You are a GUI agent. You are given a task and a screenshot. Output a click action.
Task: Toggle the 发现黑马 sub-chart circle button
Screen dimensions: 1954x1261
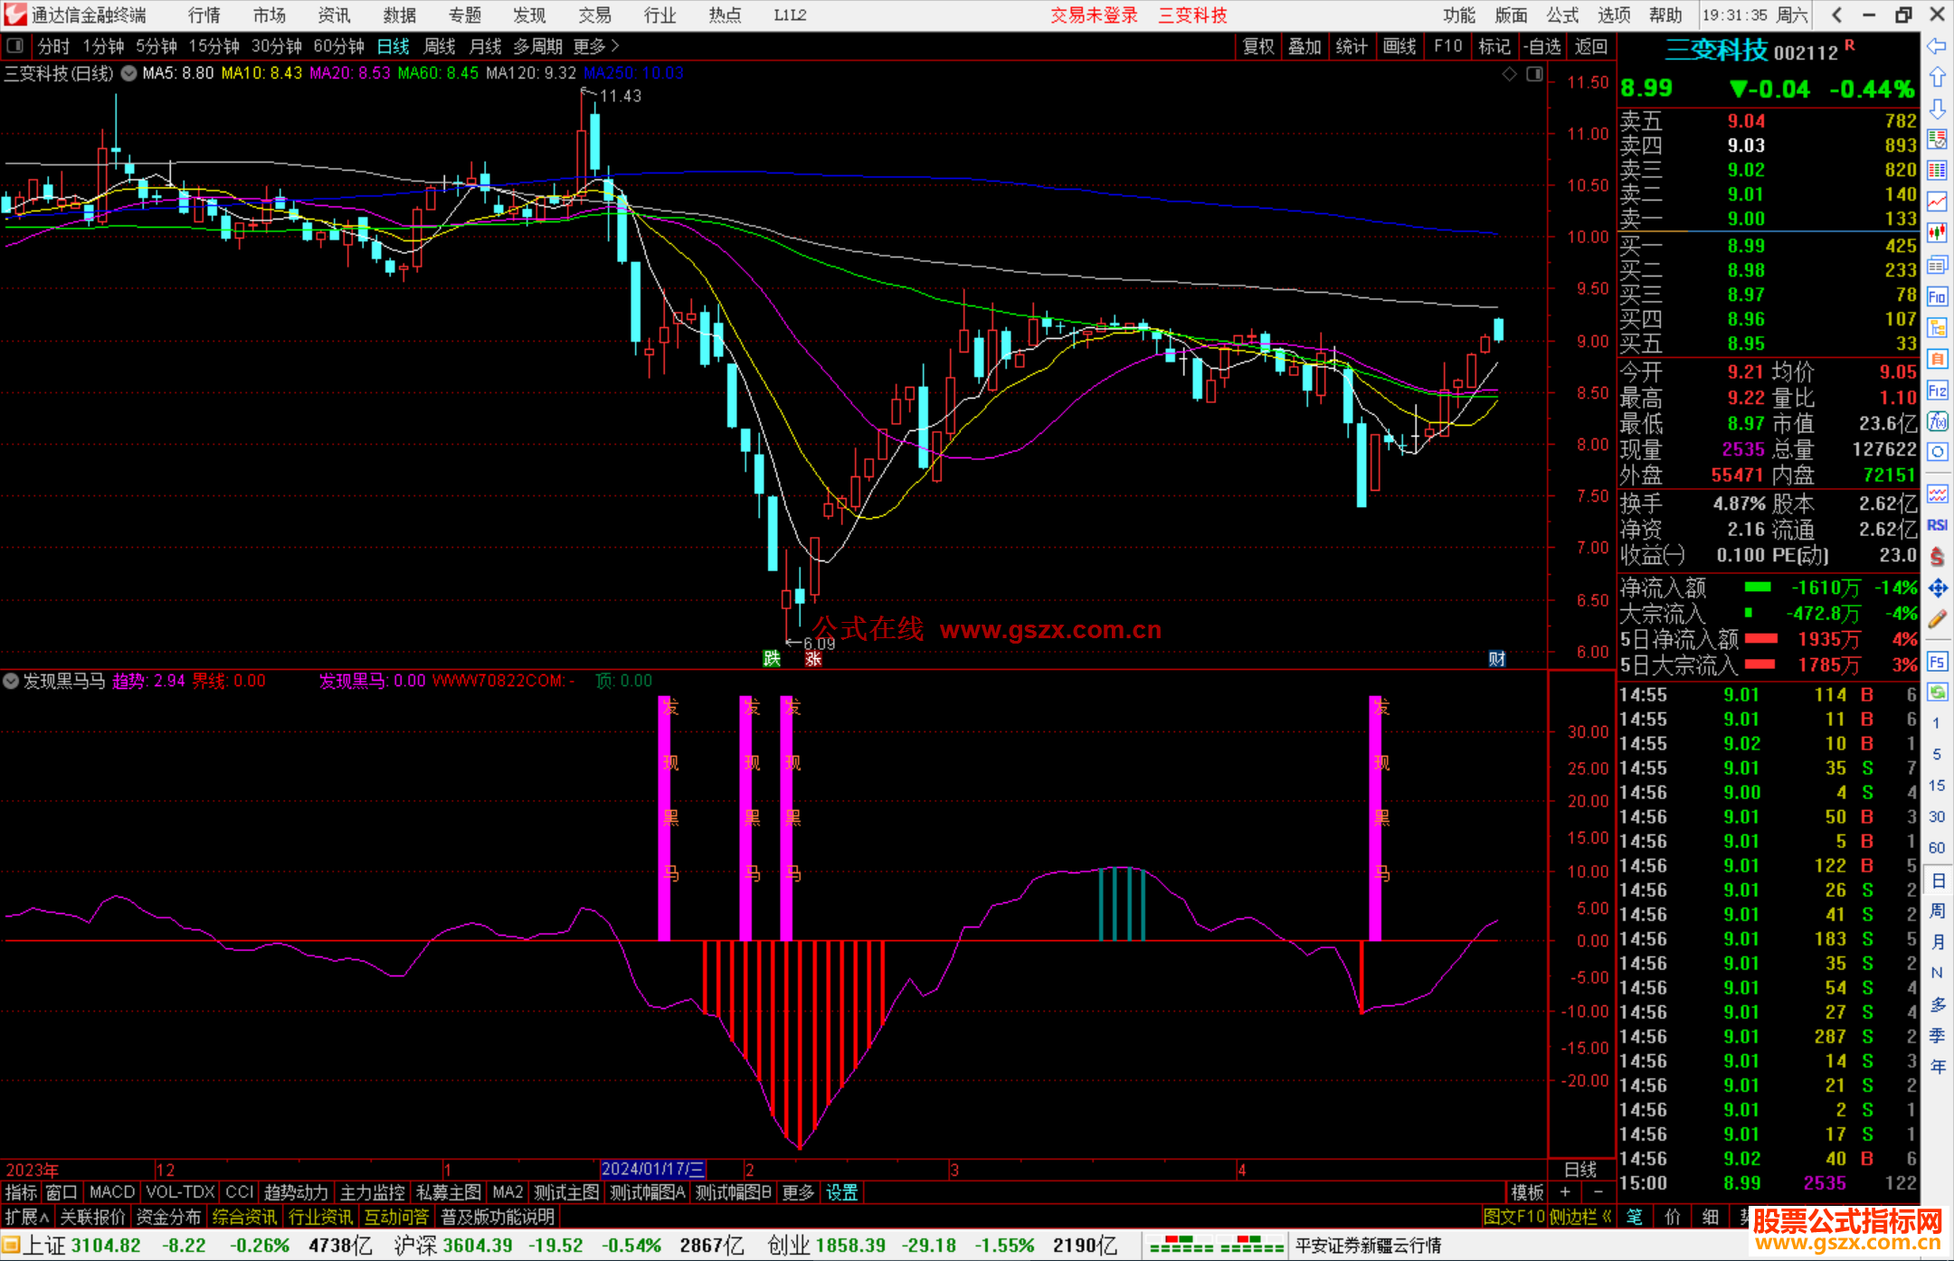11,681
